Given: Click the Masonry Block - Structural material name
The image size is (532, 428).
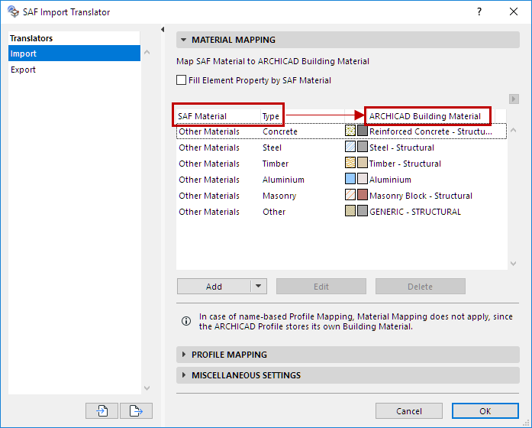Looking at the screenshot, I should [421, 196].
